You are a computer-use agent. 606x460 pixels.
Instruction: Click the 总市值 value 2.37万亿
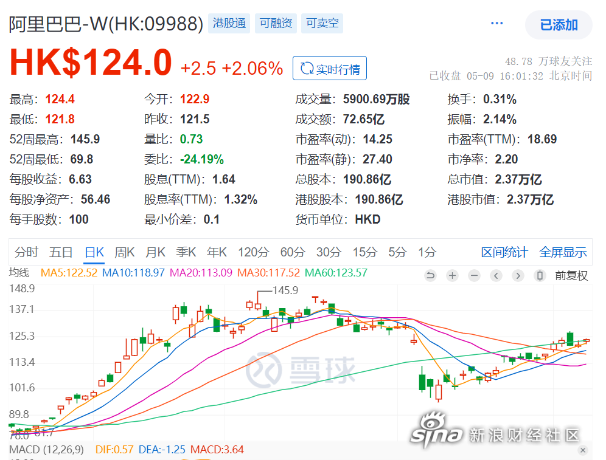point(518,179)
